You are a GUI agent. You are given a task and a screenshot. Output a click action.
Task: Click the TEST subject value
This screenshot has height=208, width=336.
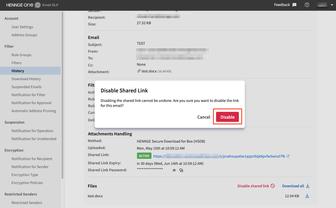141,43
